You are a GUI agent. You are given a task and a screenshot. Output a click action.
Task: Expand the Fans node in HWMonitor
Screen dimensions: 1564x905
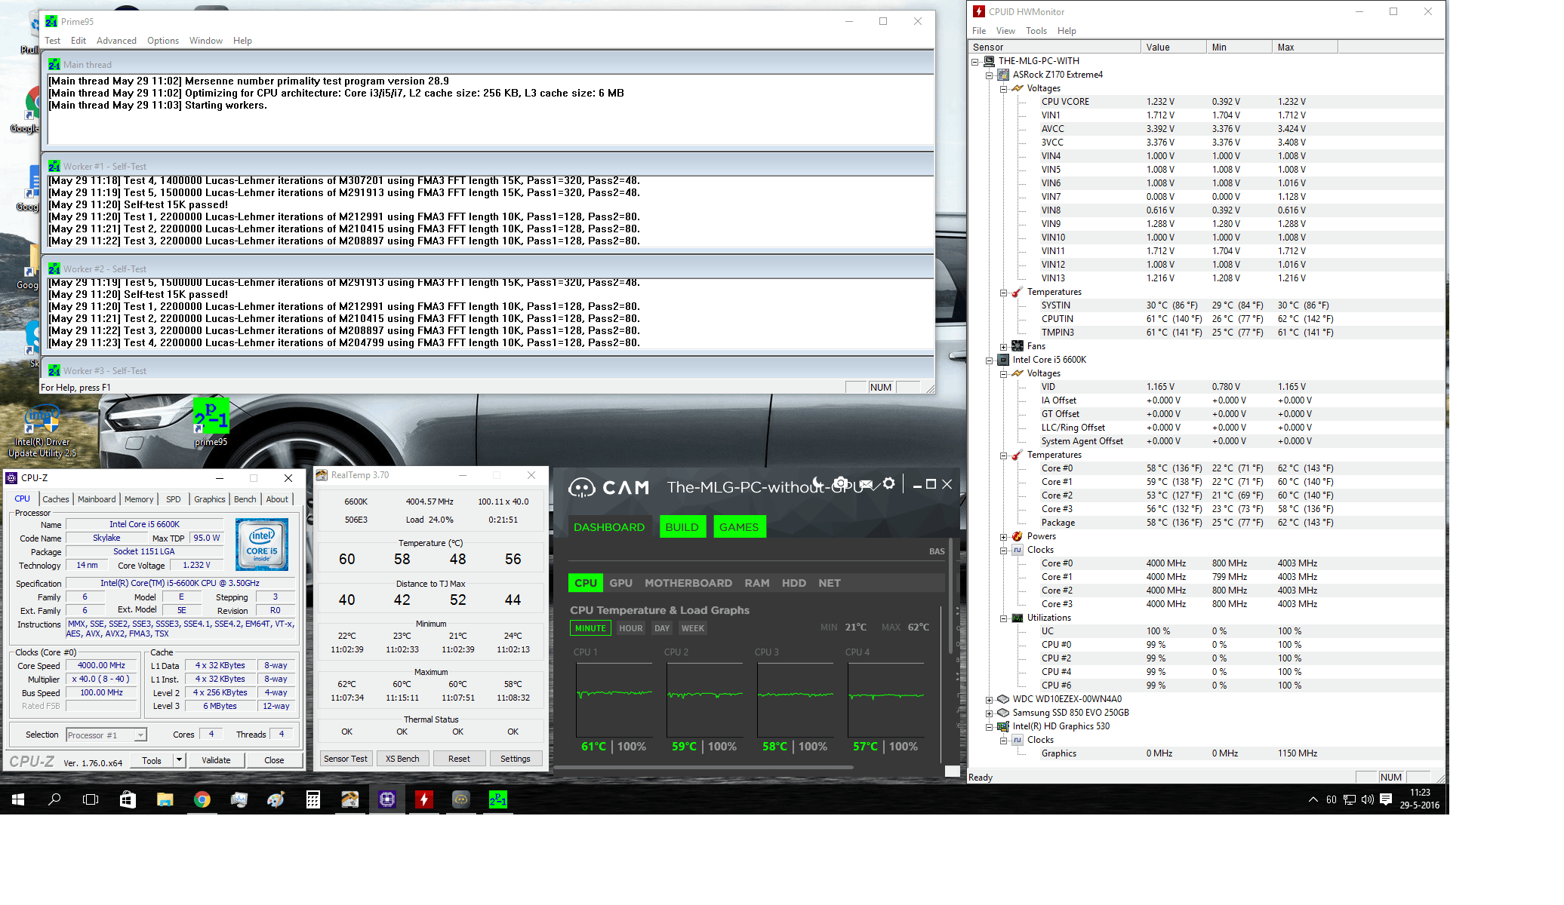[1004, 347]
